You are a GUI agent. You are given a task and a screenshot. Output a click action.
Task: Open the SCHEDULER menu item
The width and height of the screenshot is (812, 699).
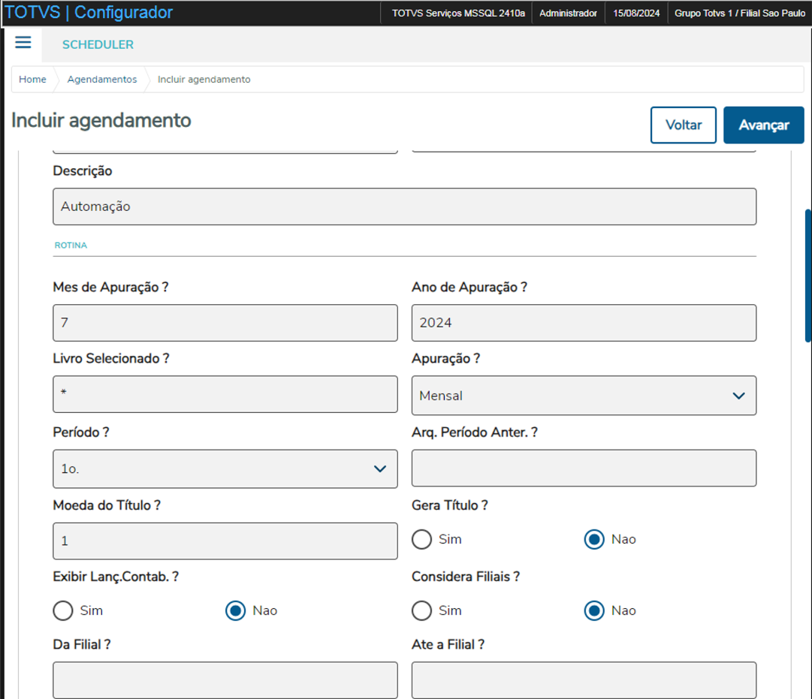[98, 45]
